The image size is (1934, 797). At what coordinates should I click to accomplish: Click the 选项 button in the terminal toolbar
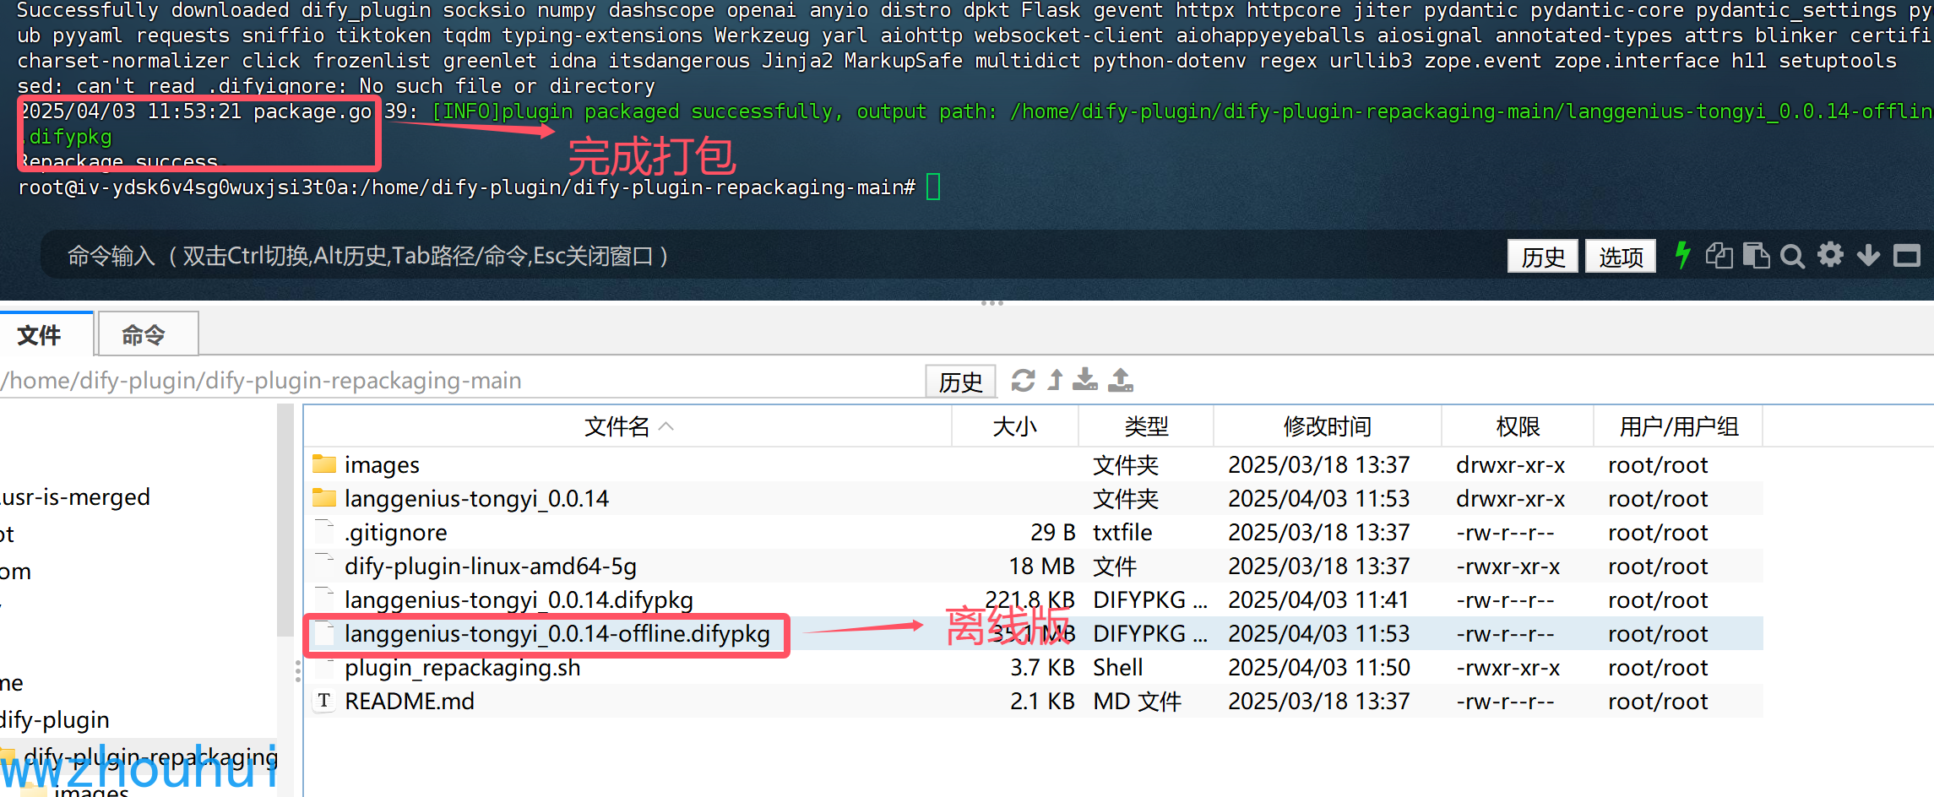[1620, 256]
